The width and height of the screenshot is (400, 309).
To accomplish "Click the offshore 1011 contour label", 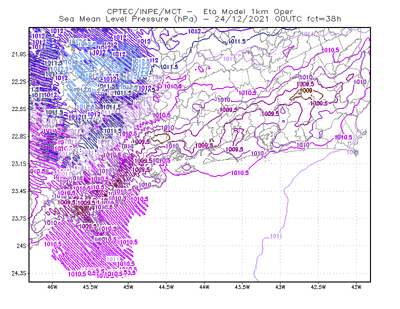I will (276, 236).
